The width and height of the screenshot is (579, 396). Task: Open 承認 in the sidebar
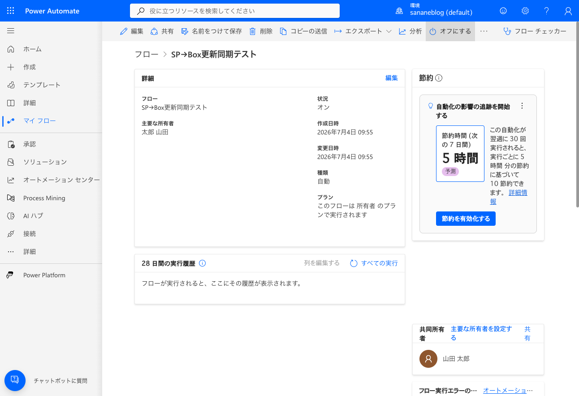(x=51, y=144)
